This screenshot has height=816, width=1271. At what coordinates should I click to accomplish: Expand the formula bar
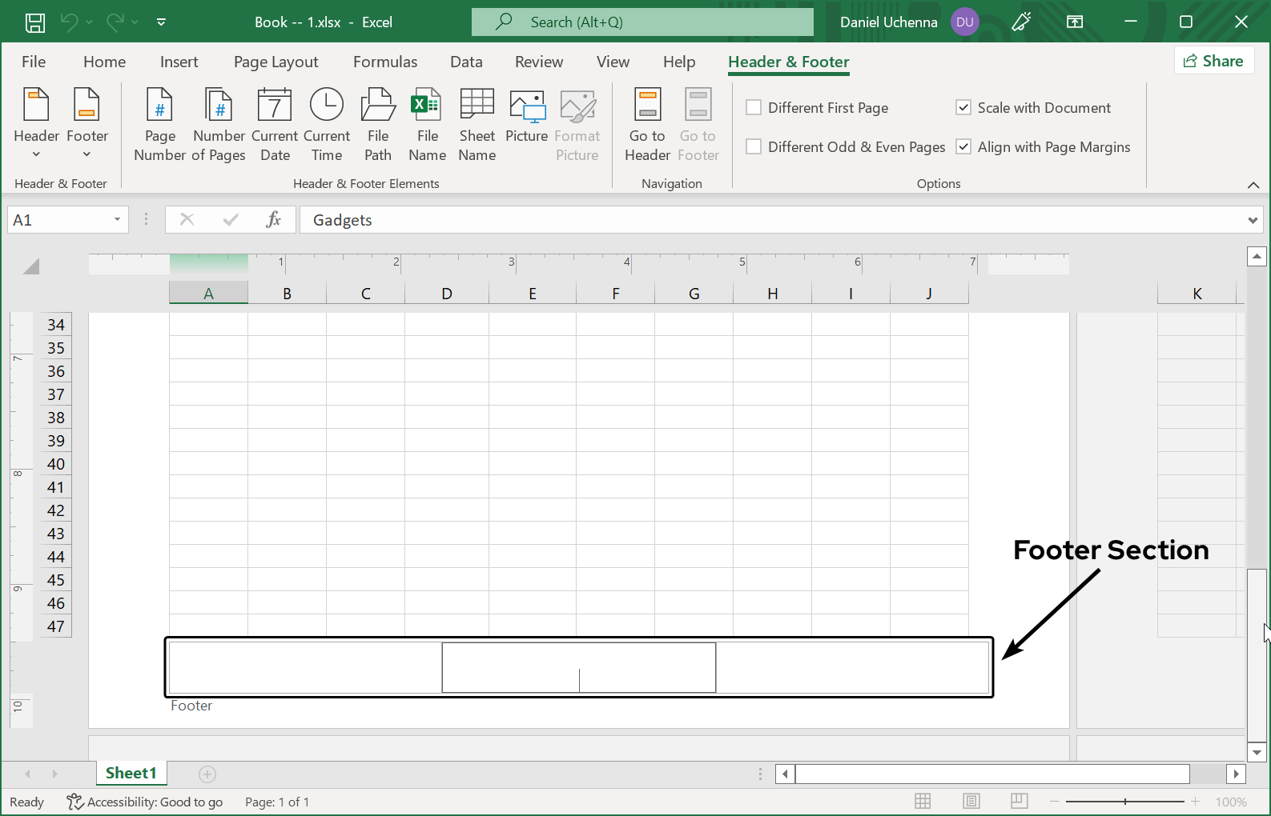point(1252,221)
